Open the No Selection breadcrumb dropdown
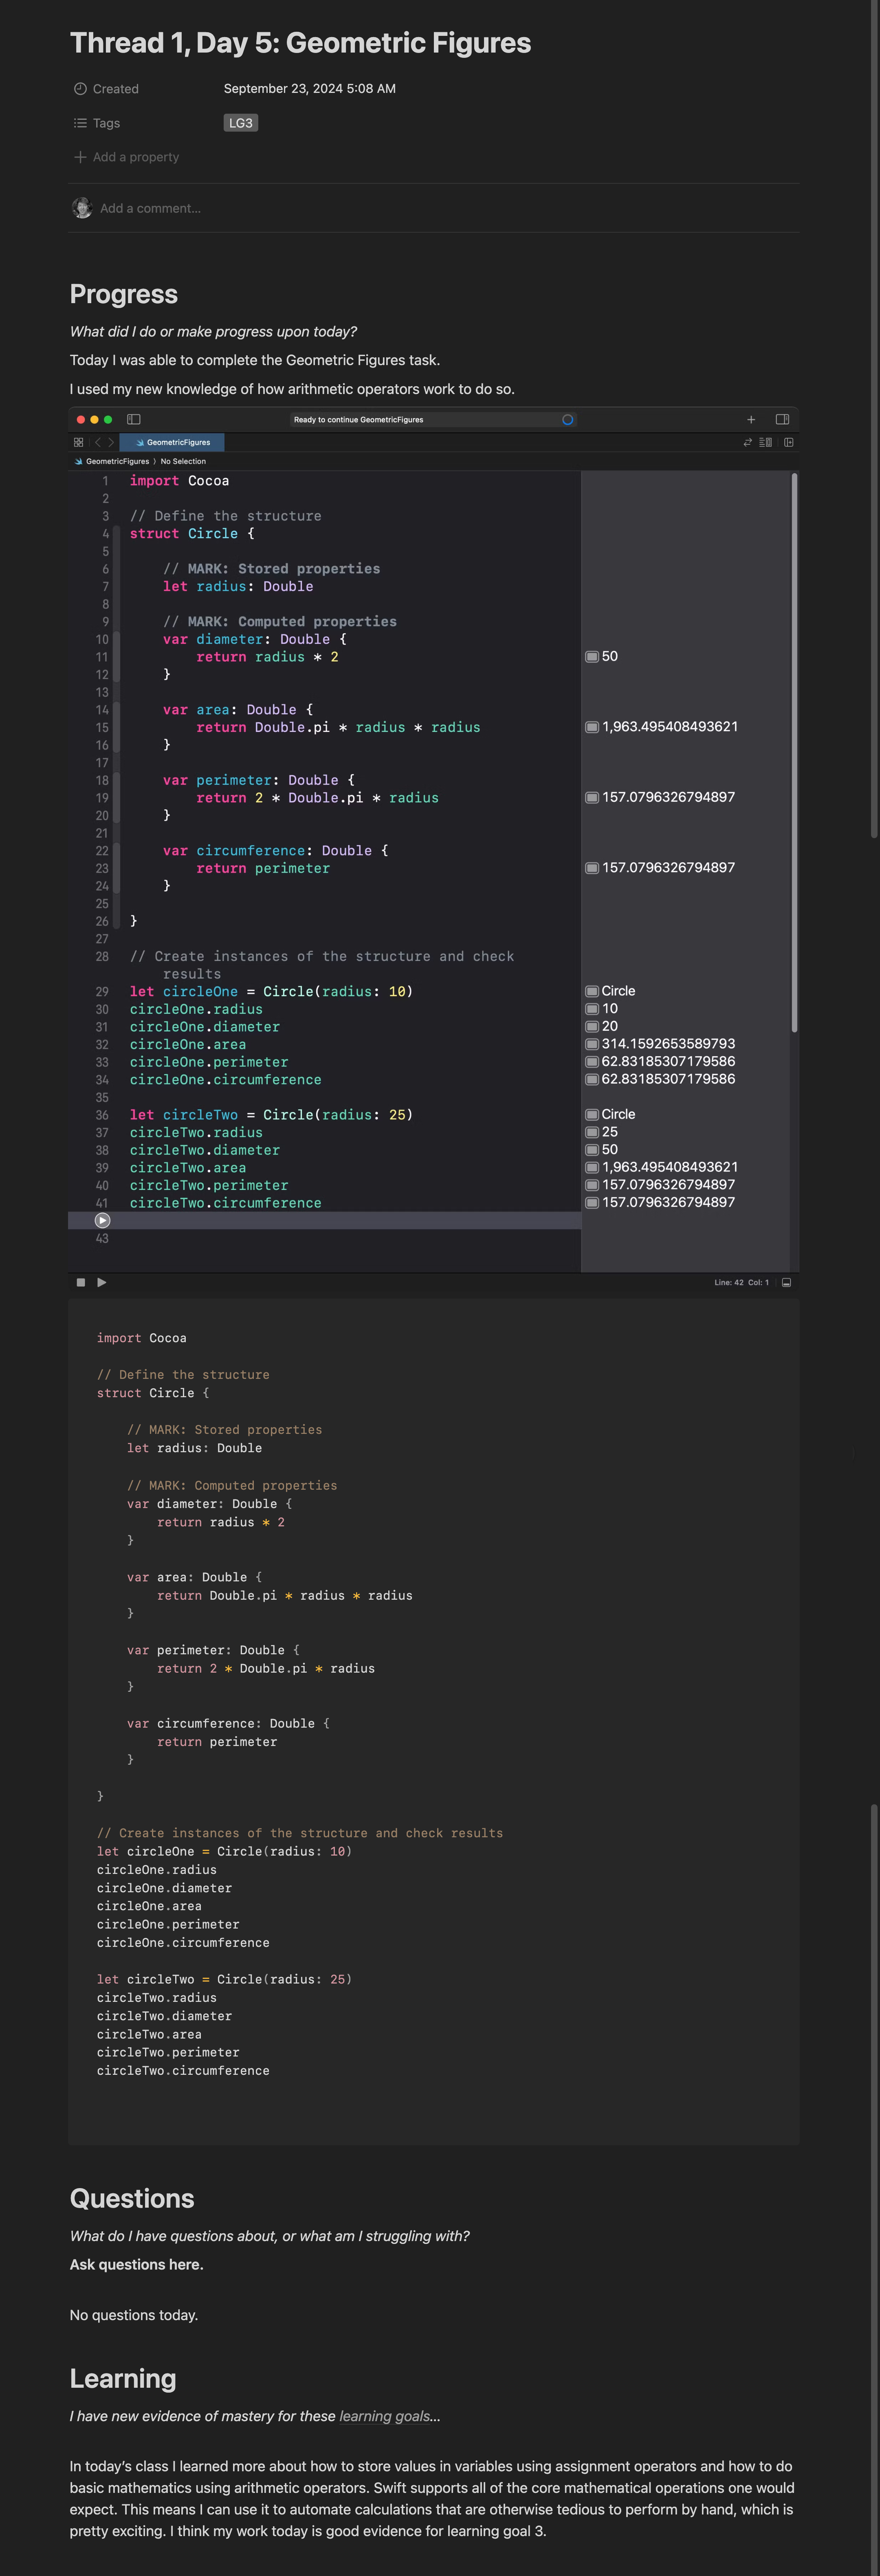The image size is (880, 2576). pyautogui.click(x=183, y=461)
